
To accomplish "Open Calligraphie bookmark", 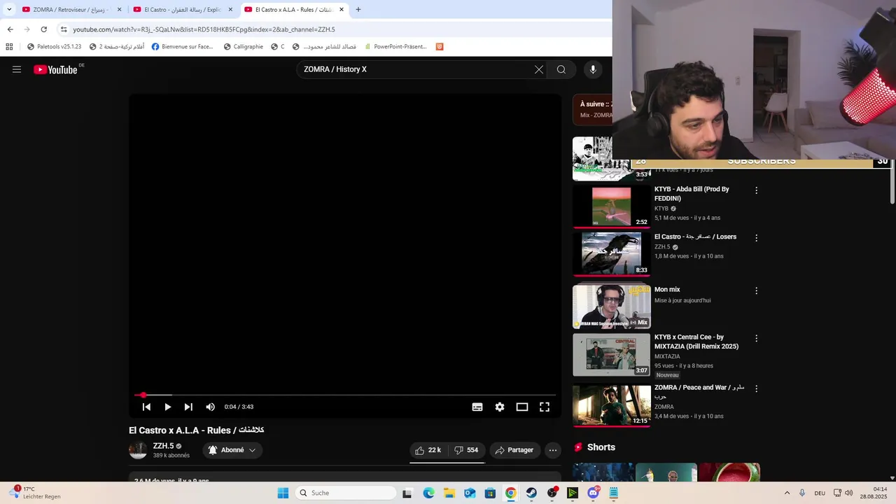I will pyautogui.click(x=244, y=47).
